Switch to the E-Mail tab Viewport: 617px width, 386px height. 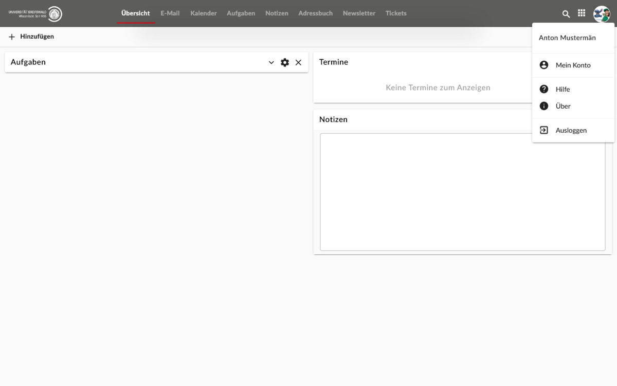(x=170, y=13)
